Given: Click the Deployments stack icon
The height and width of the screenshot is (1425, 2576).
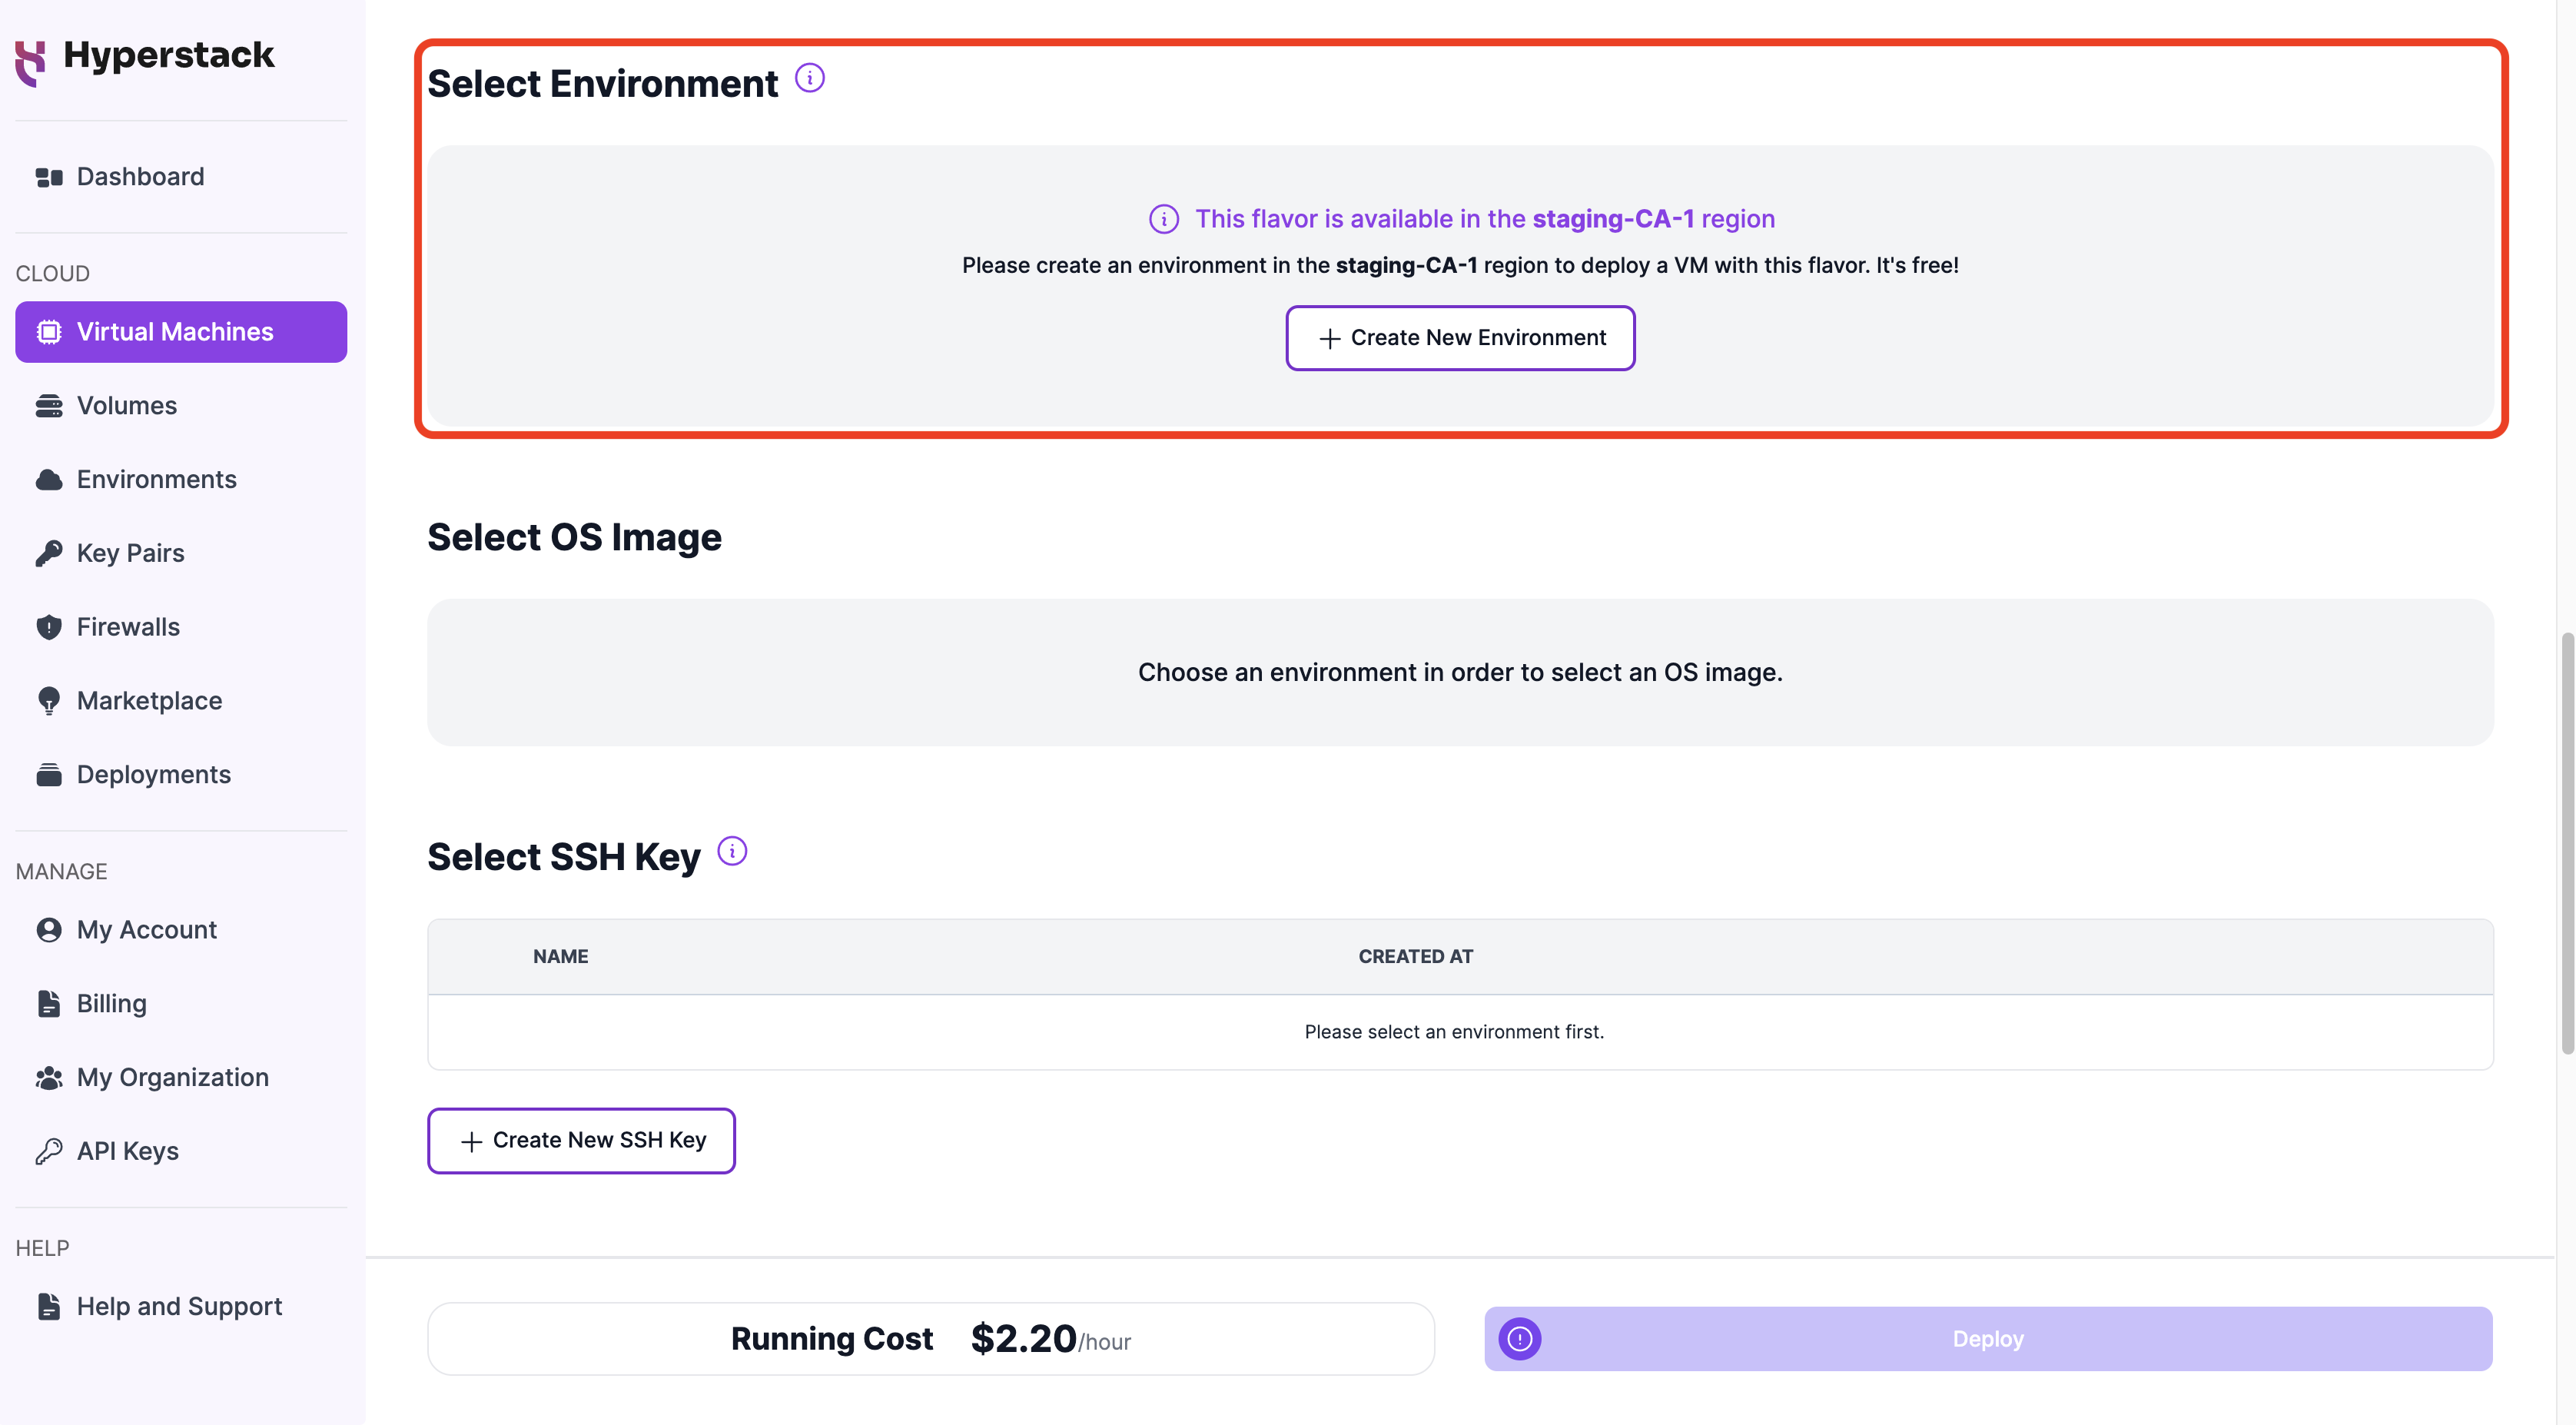Looking at the screenshot, I should 49,775.
